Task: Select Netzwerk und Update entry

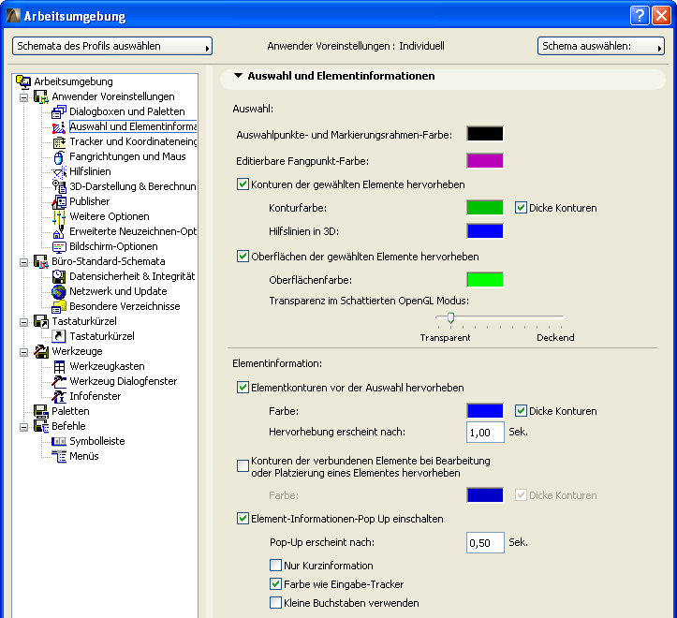Action: (118, 291)
